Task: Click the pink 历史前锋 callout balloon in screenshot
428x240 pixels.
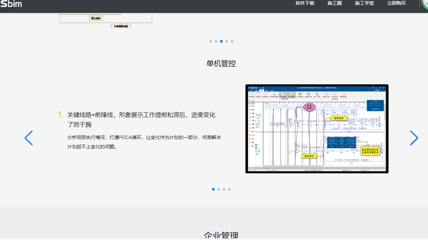Action: click(x=309, y=107)
